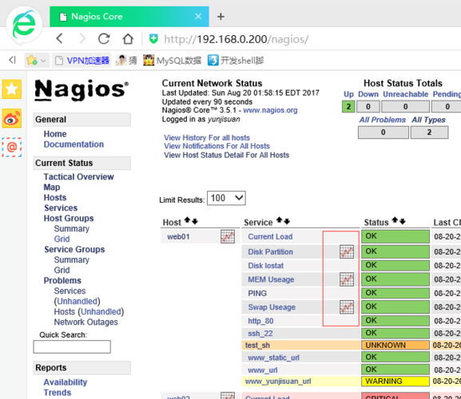The height and width of the screenshot is (399, 461).
Task: Open the web01 host link
Action: point(178,237)
